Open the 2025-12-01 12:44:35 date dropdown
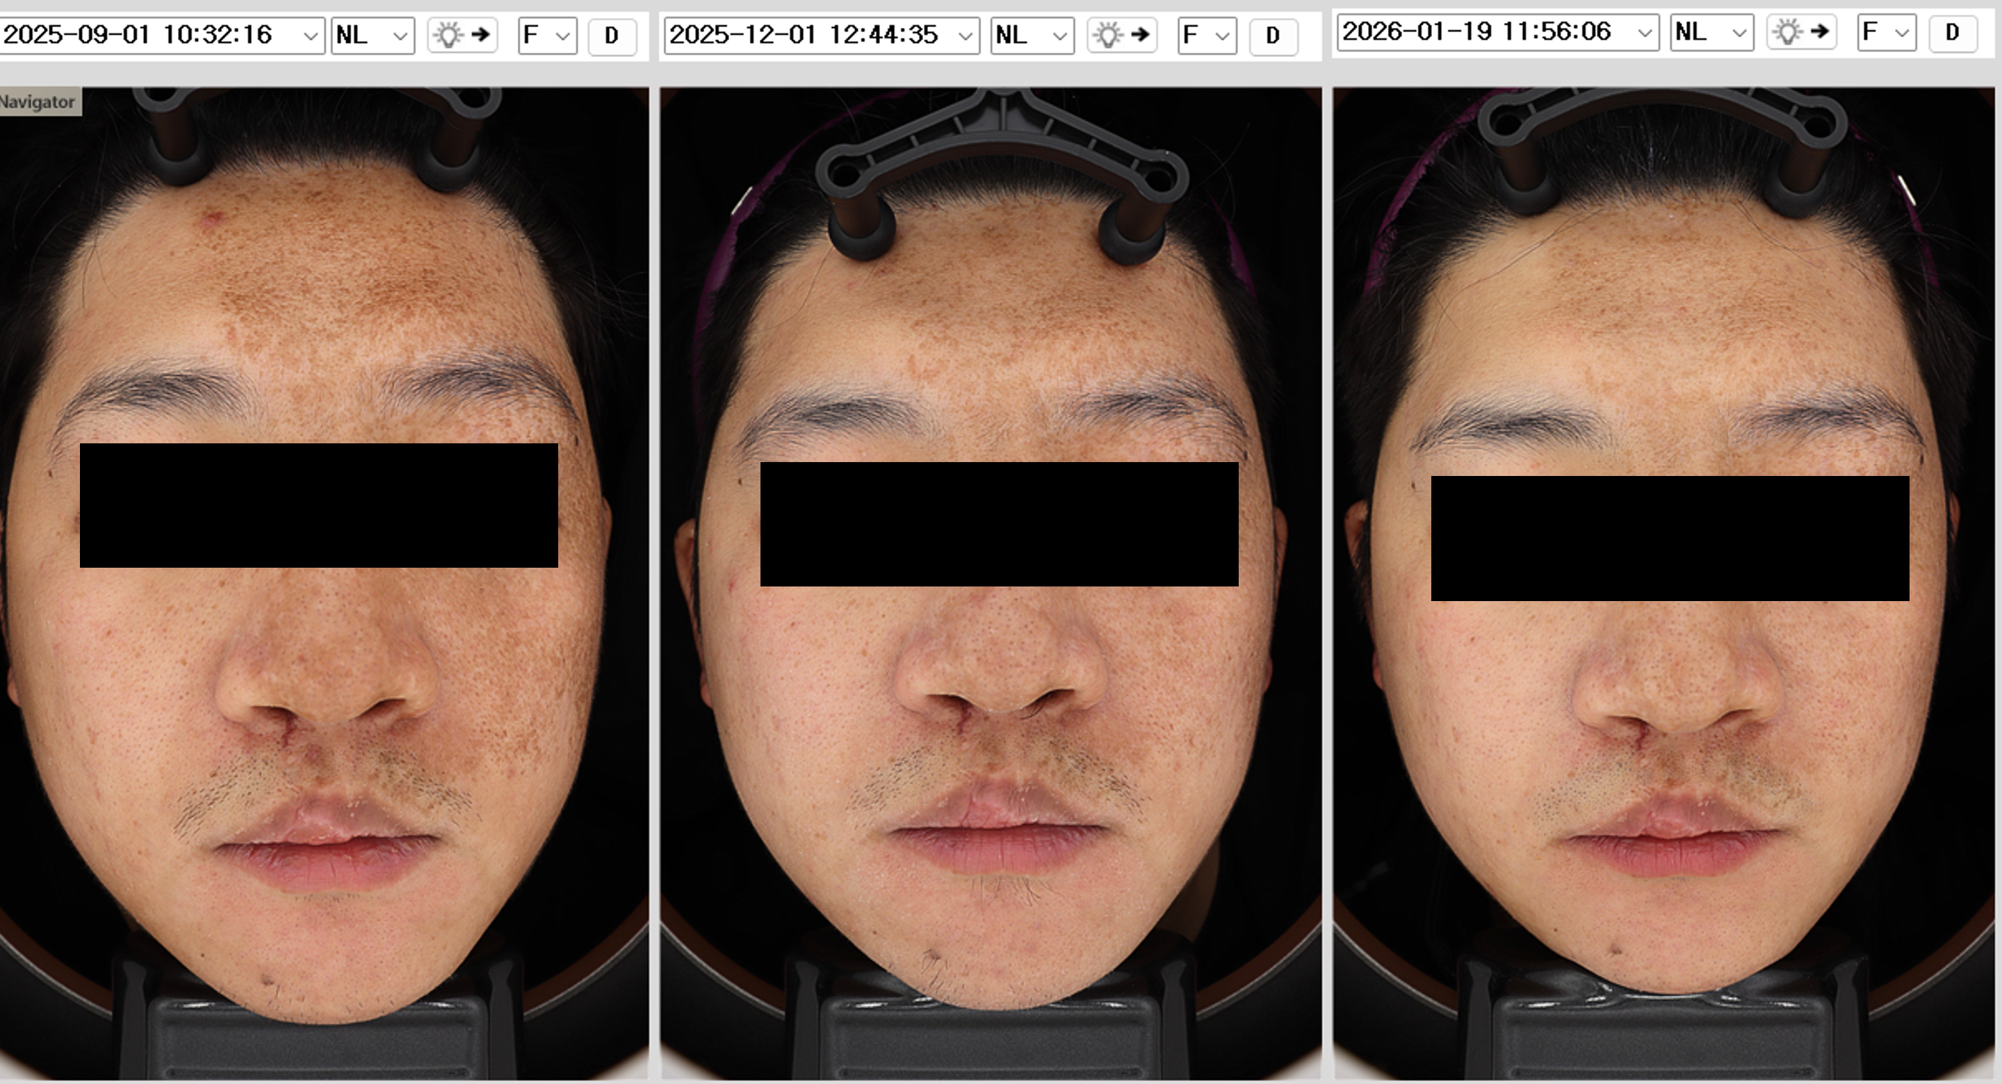This screenshot has height=1084, width=2002. [x=822, y=35]
